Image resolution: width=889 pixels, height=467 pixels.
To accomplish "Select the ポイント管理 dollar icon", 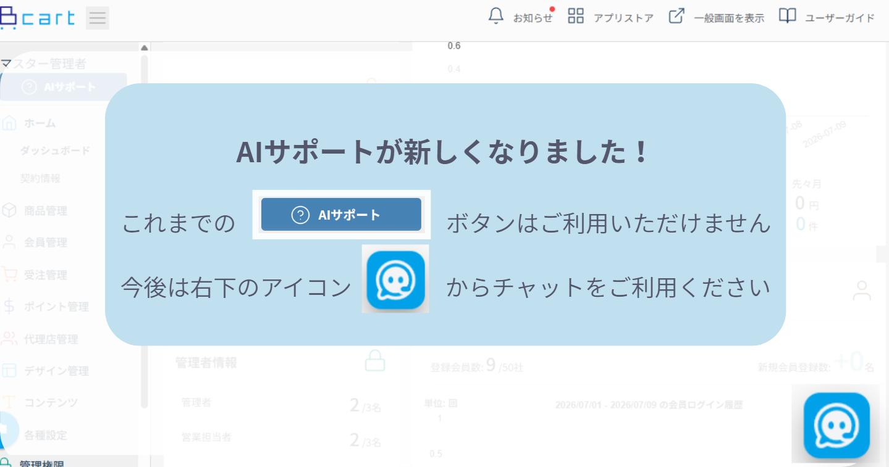I will (x=9, y=307).
